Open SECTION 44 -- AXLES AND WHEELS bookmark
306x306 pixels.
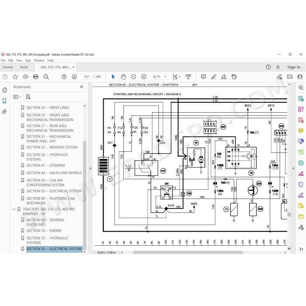(x=54, y=173)
